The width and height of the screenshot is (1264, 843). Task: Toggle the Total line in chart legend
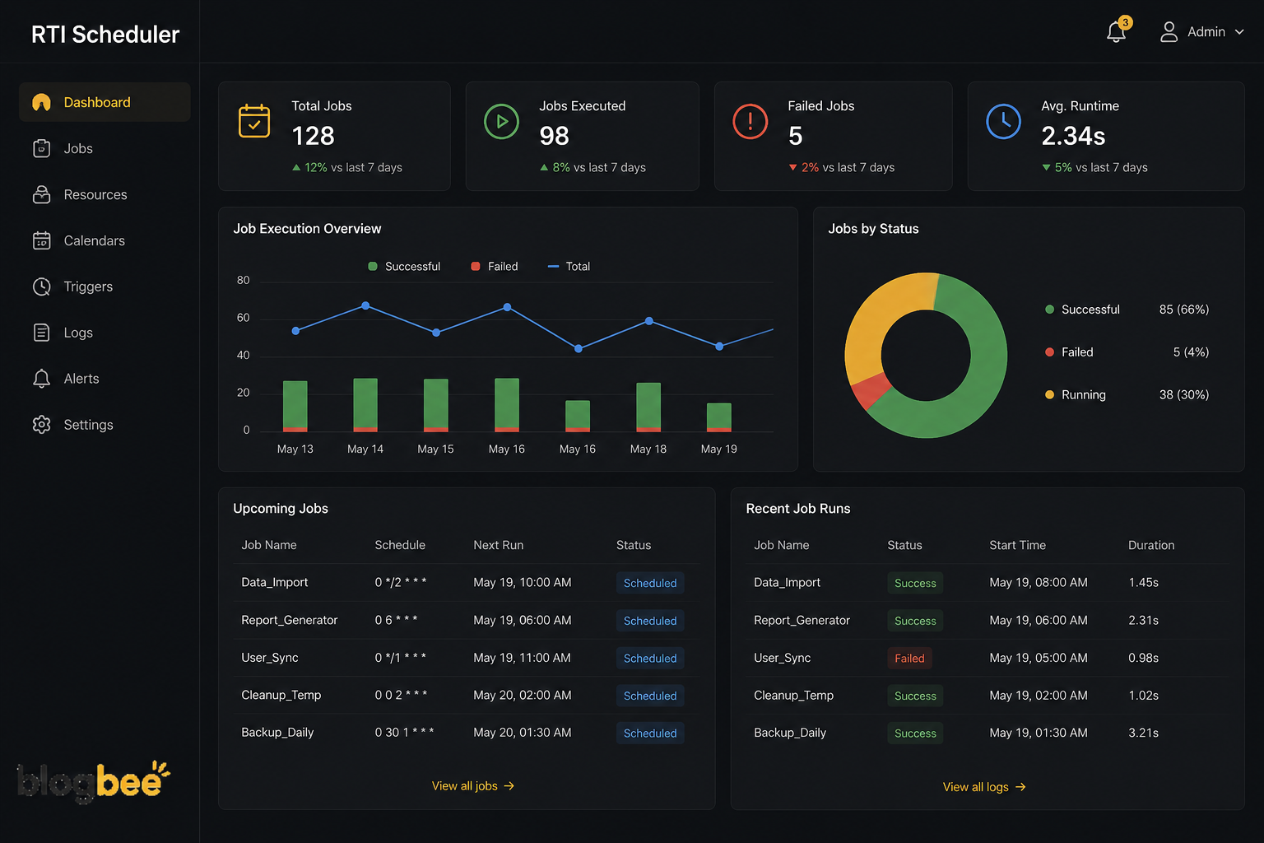click(x=569, y=267)
